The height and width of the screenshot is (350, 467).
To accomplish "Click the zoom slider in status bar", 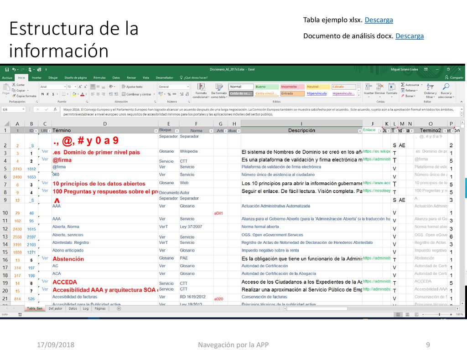I will 439,314.
